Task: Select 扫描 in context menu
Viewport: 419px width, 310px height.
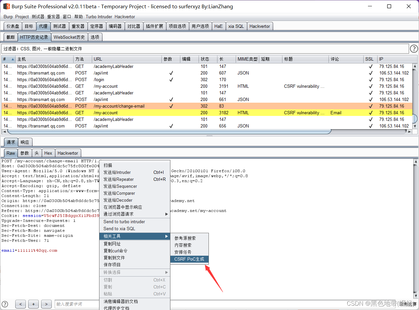Action: [x=135, y=165]
